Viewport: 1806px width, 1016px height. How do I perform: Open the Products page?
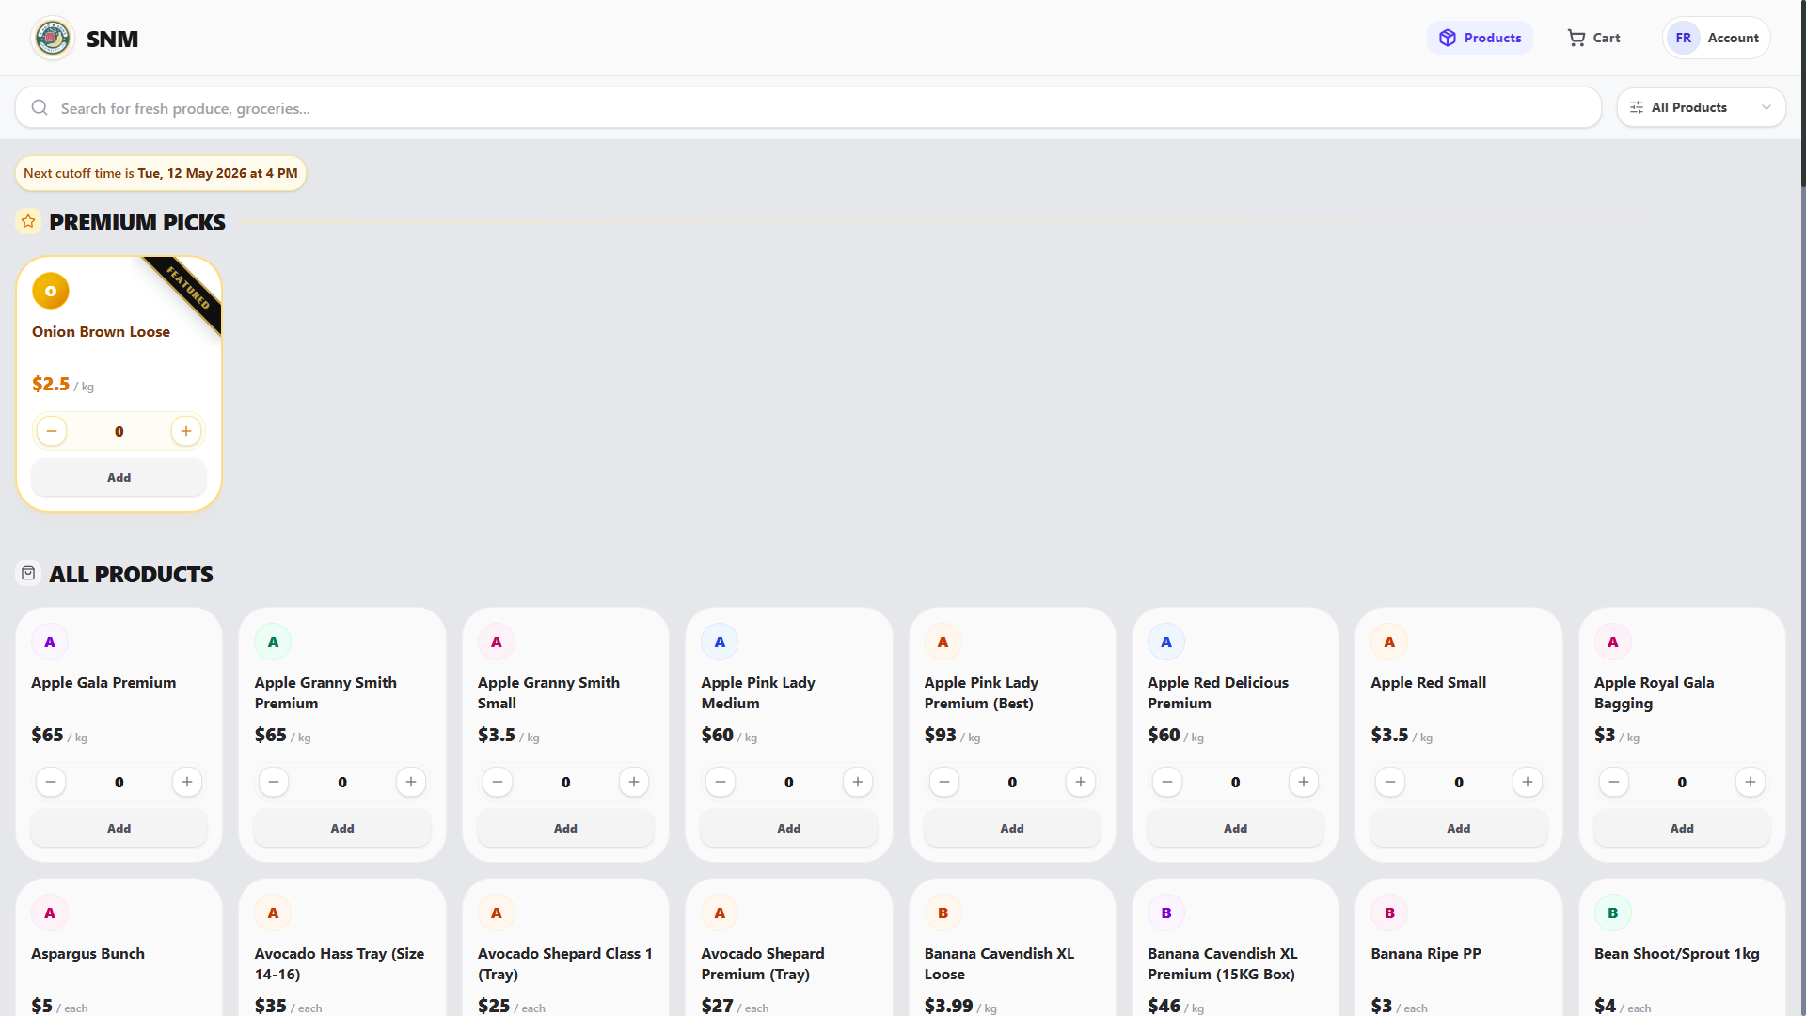tap(1480, 38)
